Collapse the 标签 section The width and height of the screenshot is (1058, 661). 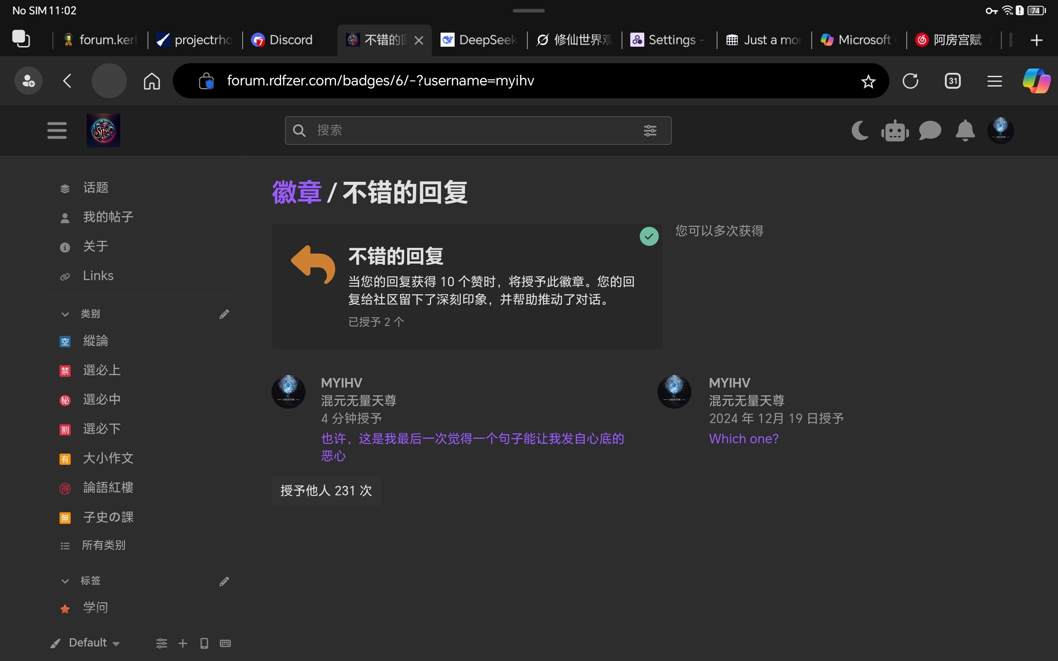(x=65, y=580)
